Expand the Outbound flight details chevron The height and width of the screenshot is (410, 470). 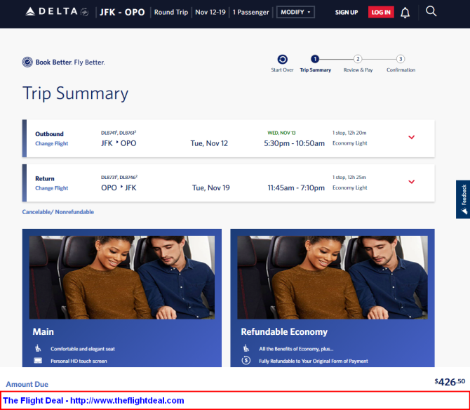click(x=412, y=138)
